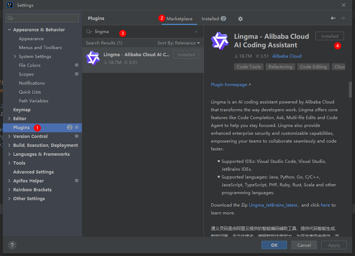Click the large Lingma logo in details
The height and width of the screenshot is (256, 355).
coord(219,41)
